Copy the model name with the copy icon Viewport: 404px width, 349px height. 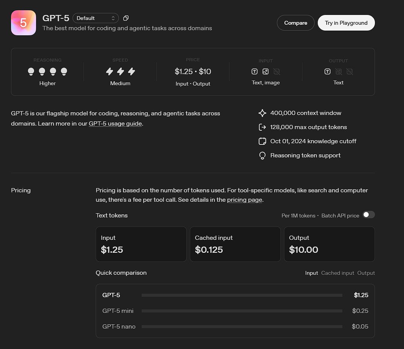(126, 18)
